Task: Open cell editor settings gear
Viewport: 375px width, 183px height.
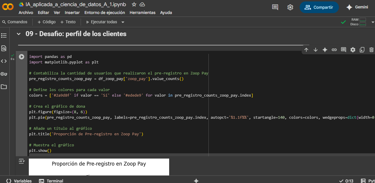Action: pyautogui.click(x=353, y=50)
